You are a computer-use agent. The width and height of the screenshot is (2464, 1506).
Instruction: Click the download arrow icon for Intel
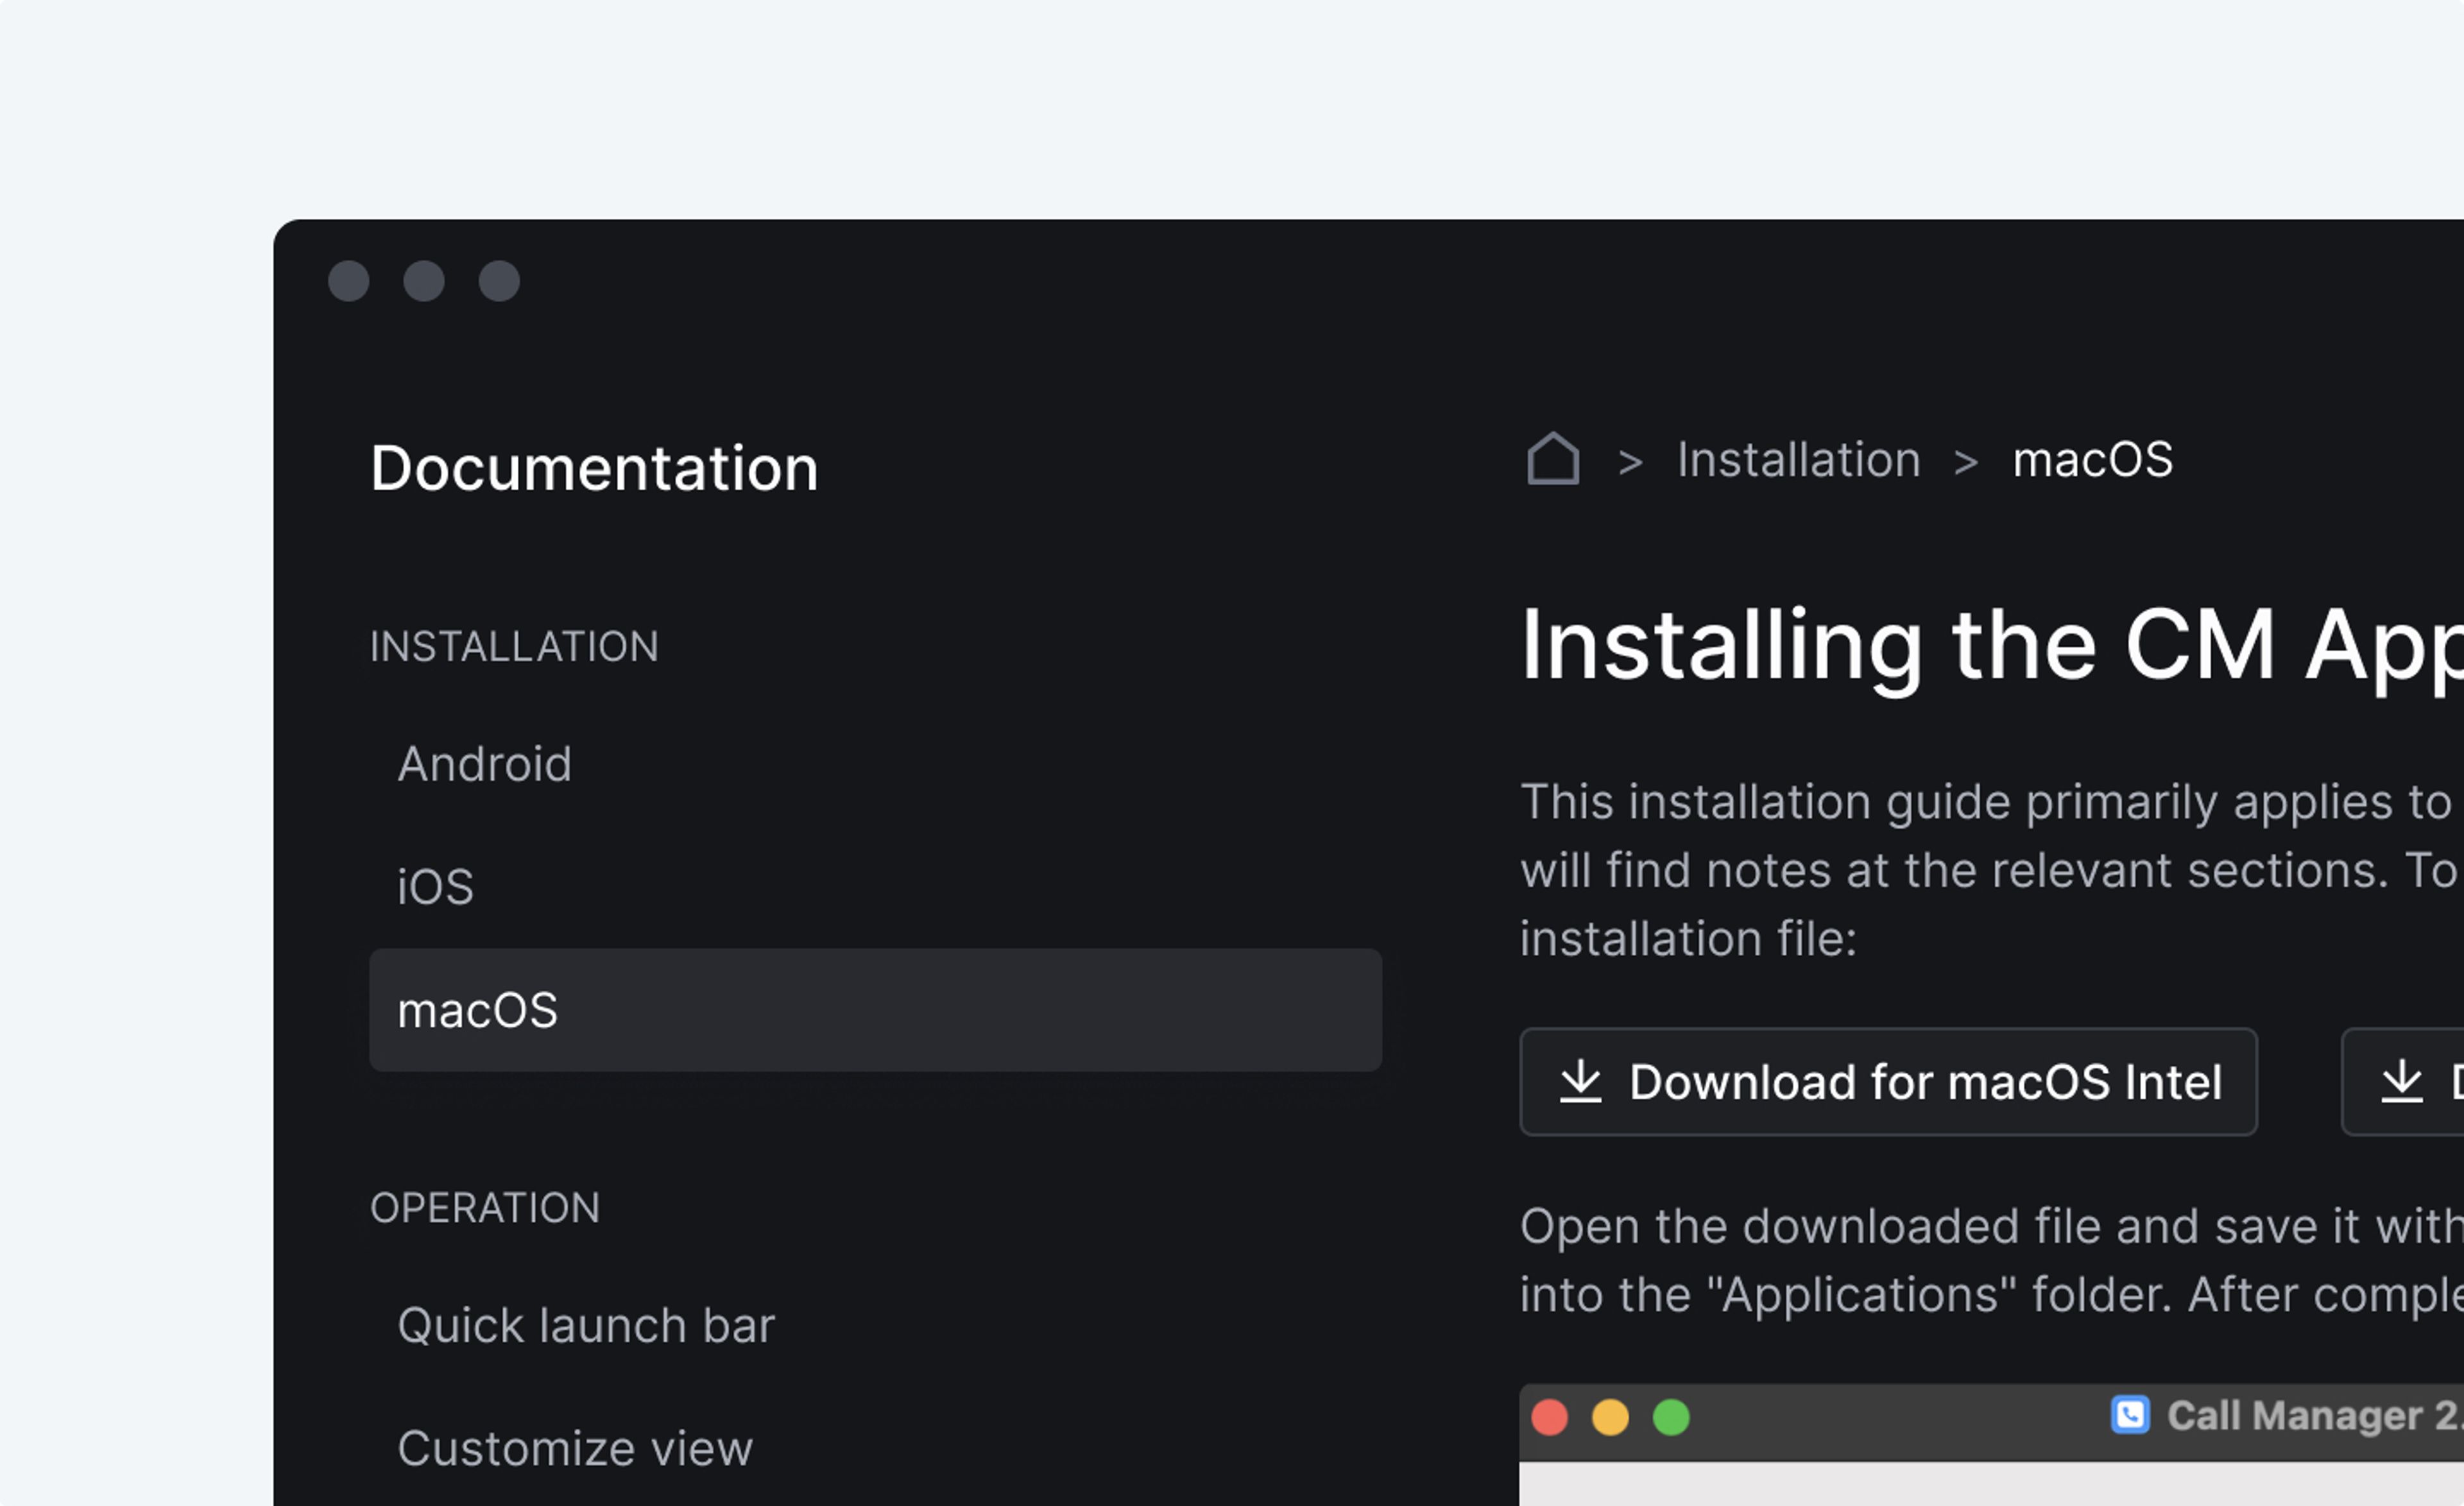click(1580, 1082)
